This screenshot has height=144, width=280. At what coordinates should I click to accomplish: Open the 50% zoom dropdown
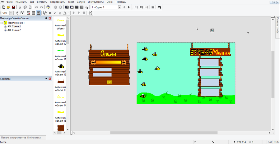coord(11,13)
